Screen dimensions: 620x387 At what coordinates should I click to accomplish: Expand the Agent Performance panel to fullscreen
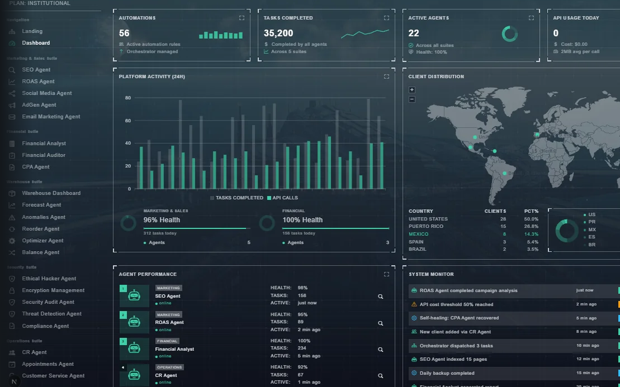[386, 274]
